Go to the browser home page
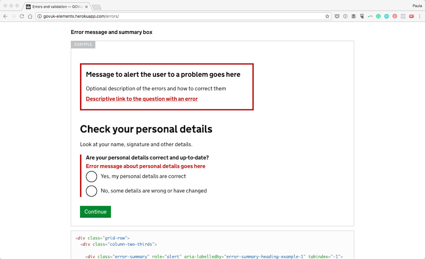 click(30, 16)
